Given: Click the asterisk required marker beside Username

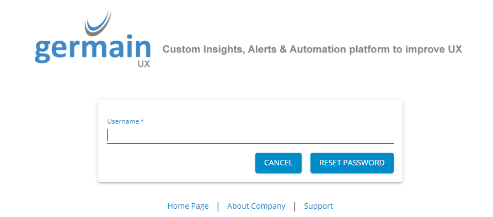Looking at the screenshot, I should click(x=142, y=121).
